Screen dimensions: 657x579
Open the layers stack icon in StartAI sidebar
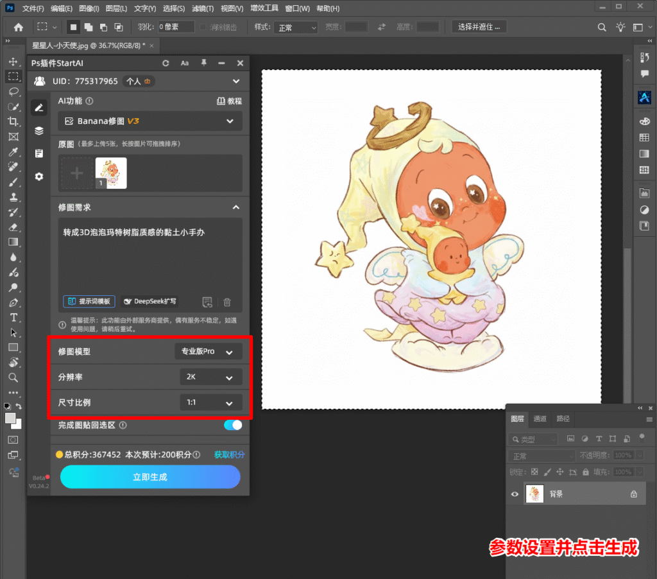click(x=39, y=131)
